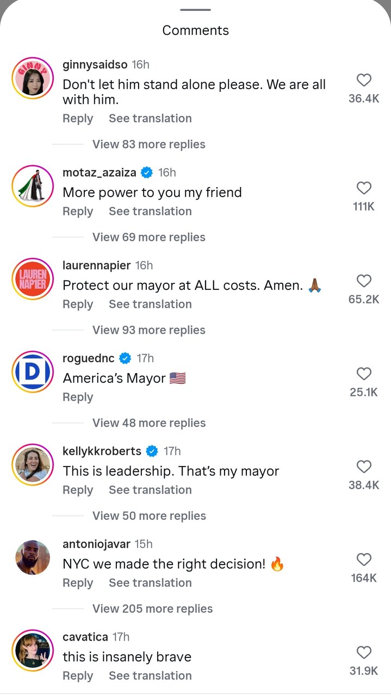Screen dimensions: 391x696
Task: Like laurennapier's comment via heart icon
Action: [x=364, y=281]
